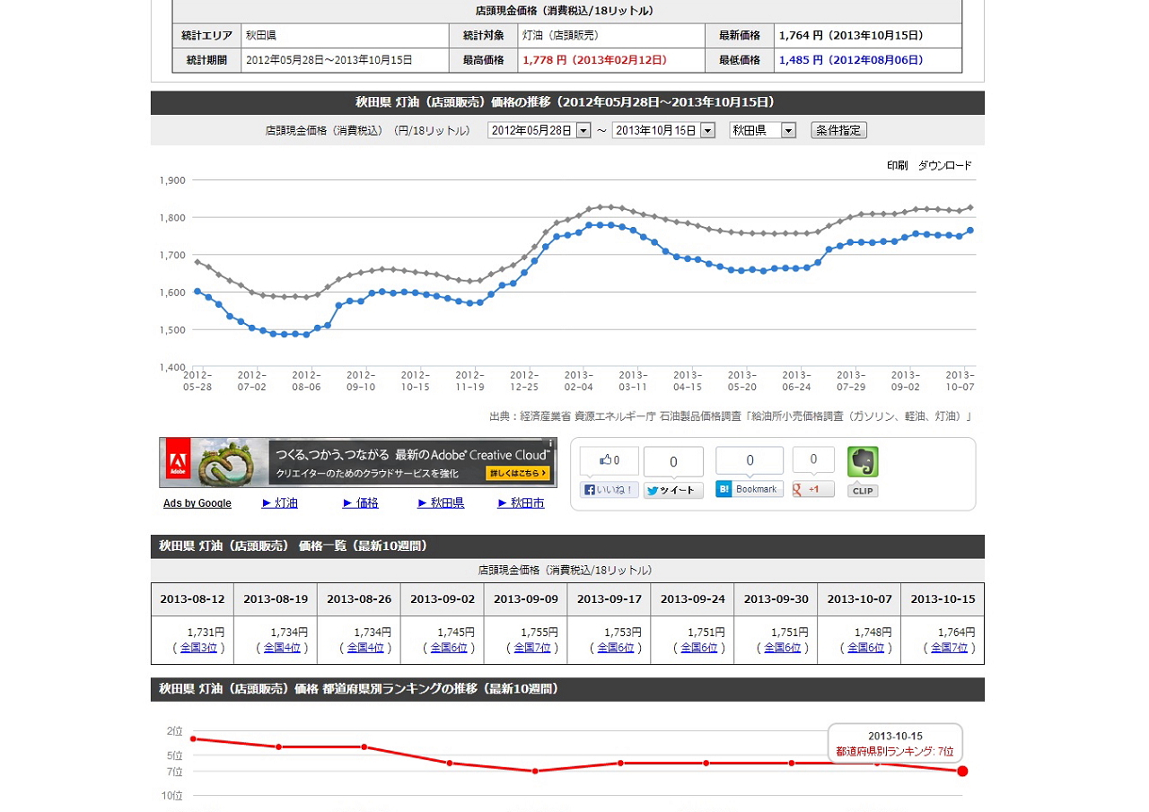Open the 灯油 ad link
The height and width of the screenshot is (812, 1149).
click(279, 503)
